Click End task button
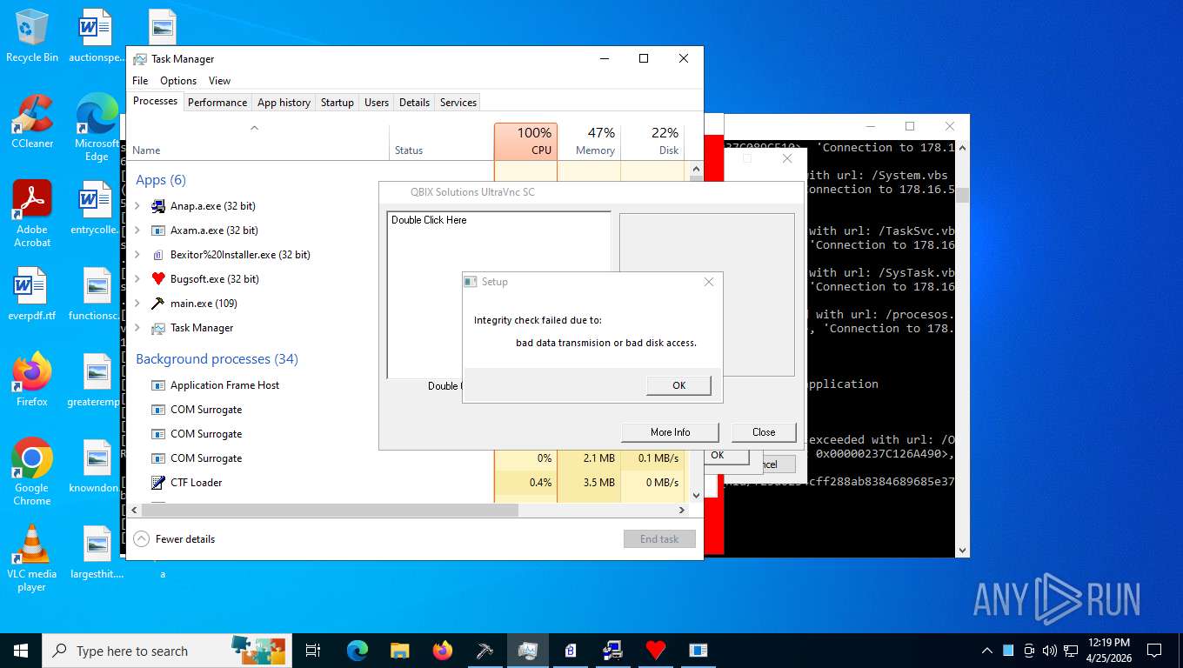The image size is (1183, 668). (x=659, y=539)
